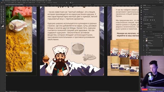Select the Lasso tool
The image size is (164, 92).
1,8
